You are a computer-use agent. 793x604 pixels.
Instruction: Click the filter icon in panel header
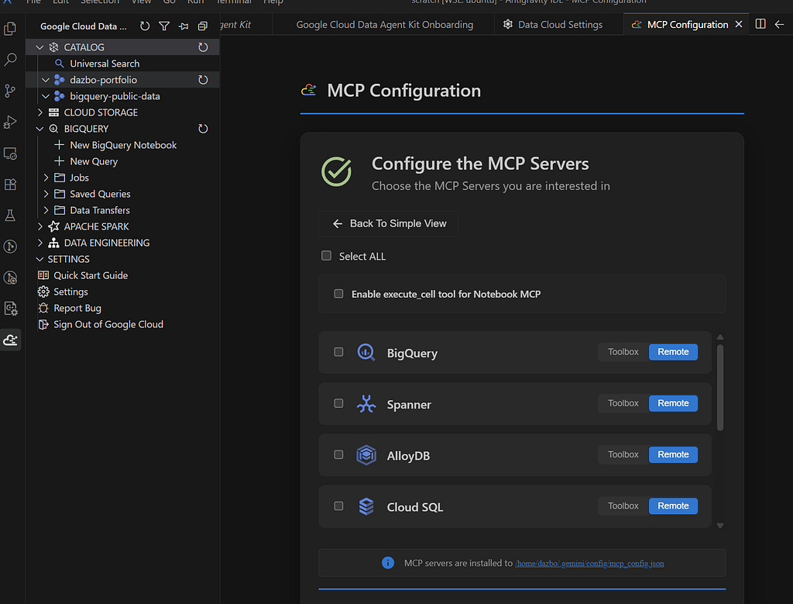coord(164,26)
